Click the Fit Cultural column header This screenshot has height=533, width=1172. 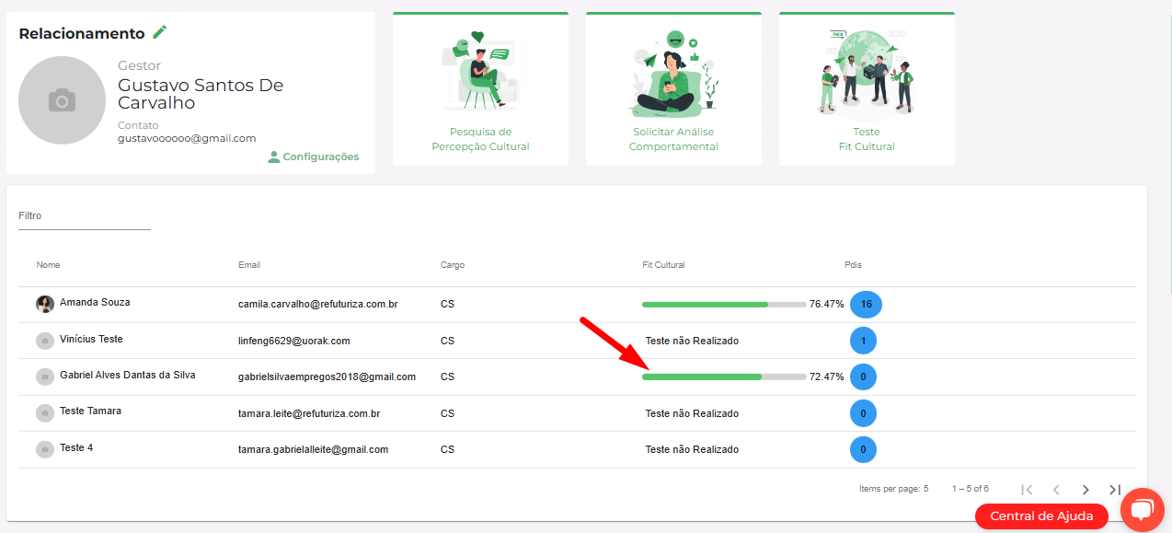(x=663, y=265)
